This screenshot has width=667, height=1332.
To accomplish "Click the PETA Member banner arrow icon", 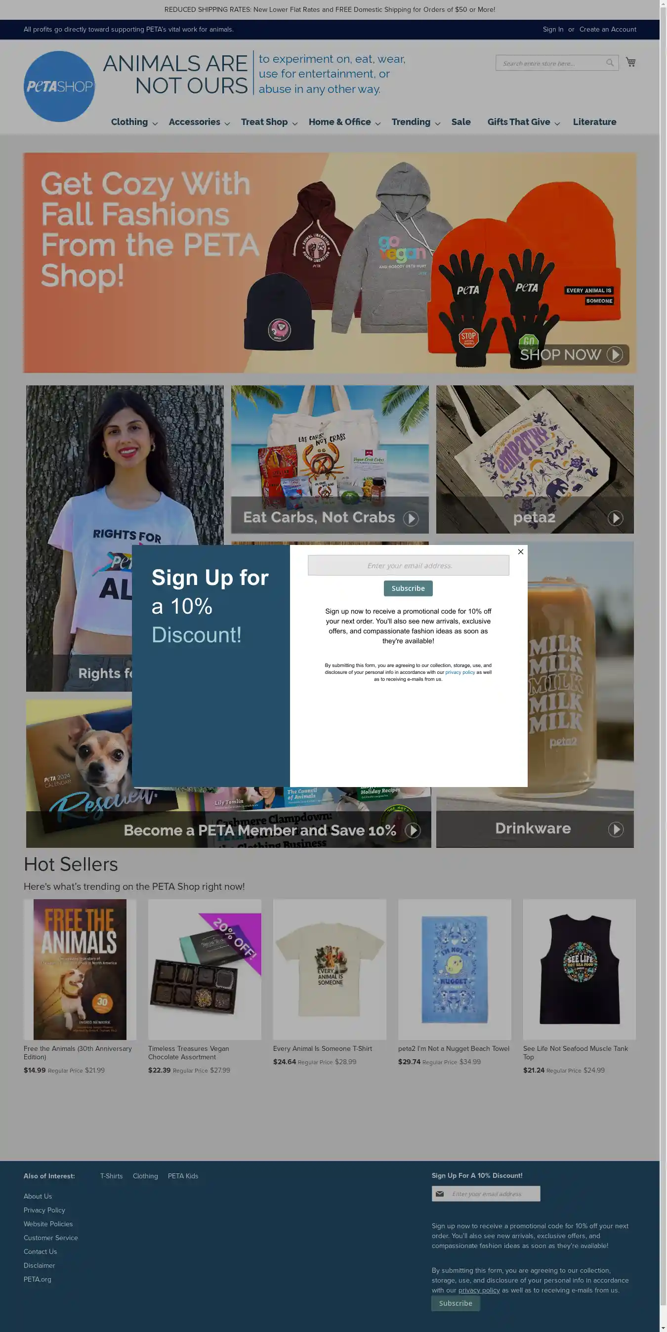I will 413,831.
